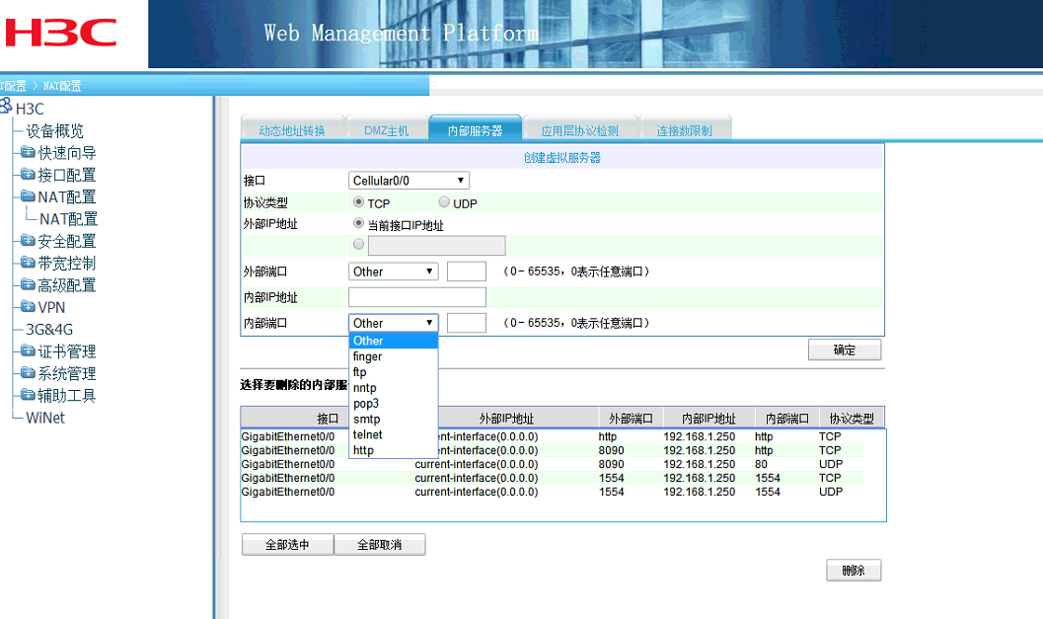This screenshot has height=619, width=1043.
Task: Select the custom external IP radio button
Action: pos(358,244)
